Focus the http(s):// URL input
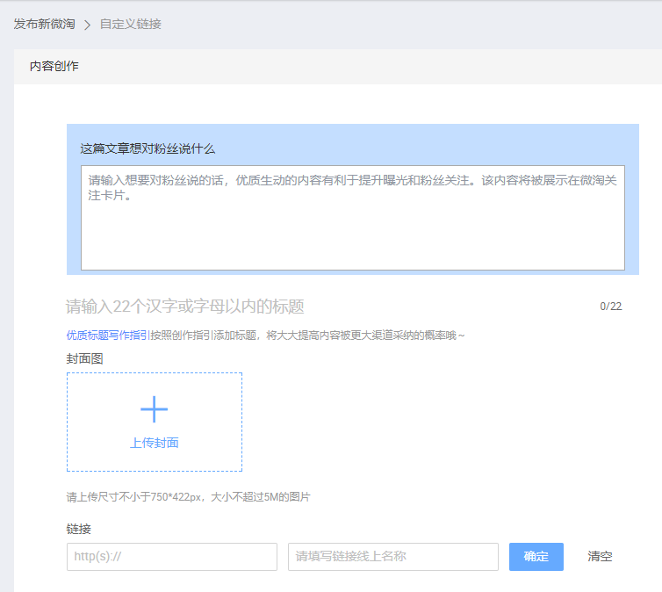Viewport: 662px width, 592px height. [171, 557]
